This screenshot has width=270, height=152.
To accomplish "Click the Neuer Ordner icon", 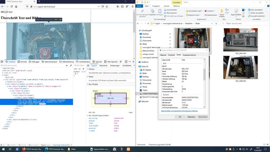I will point(222,12).
